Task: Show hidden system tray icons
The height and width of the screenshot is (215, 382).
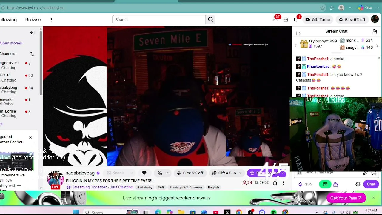Action: point(317,212)
